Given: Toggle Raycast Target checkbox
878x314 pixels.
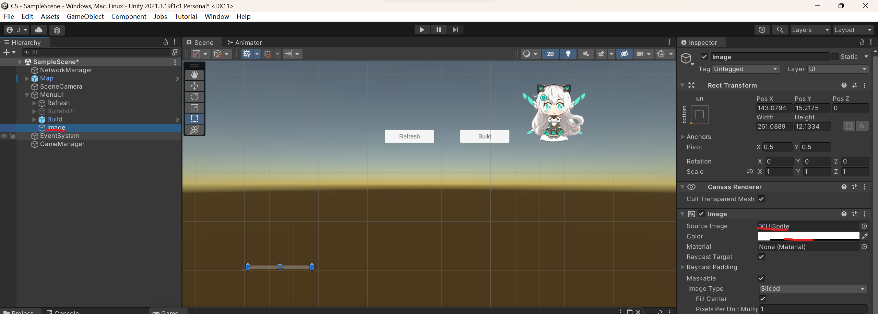Looking at the screenshot, I should [x=761, y=257].
